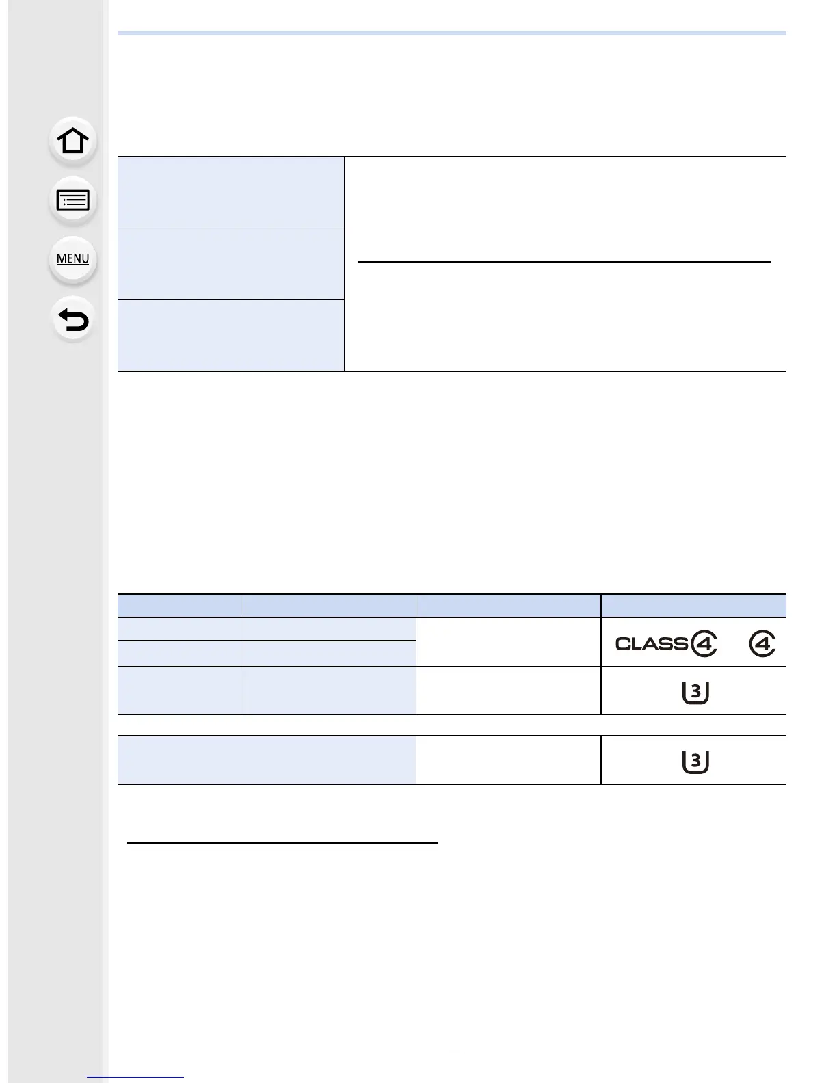
Task: Open the blue underlined link at bottom left
Action: 136,1078
